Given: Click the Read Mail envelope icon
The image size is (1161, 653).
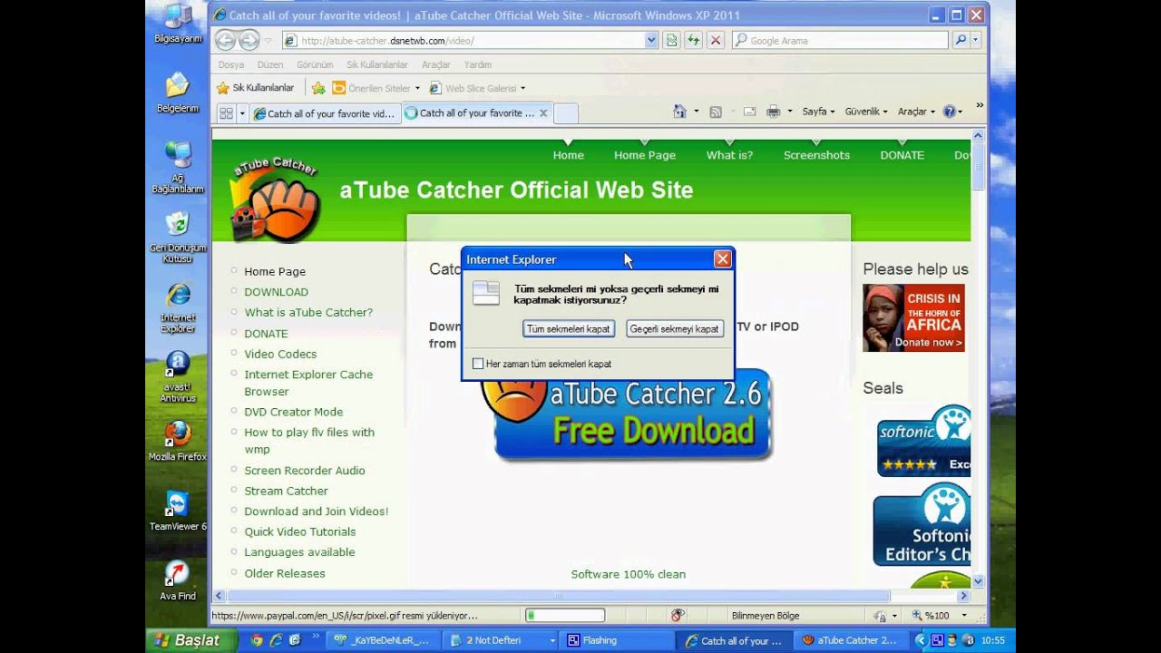Looking at the screenshot, I should tap(750, 112).
